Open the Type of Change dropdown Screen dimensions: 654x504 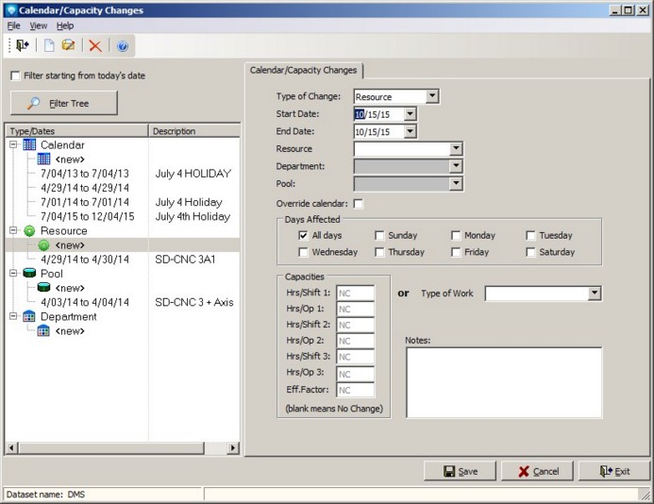432,96
